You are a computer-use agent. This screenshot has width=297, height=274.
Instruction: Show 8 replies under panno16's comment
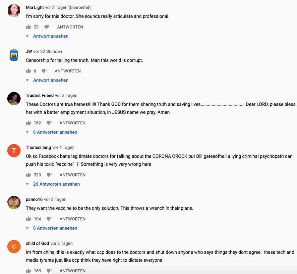coord(55,228)
